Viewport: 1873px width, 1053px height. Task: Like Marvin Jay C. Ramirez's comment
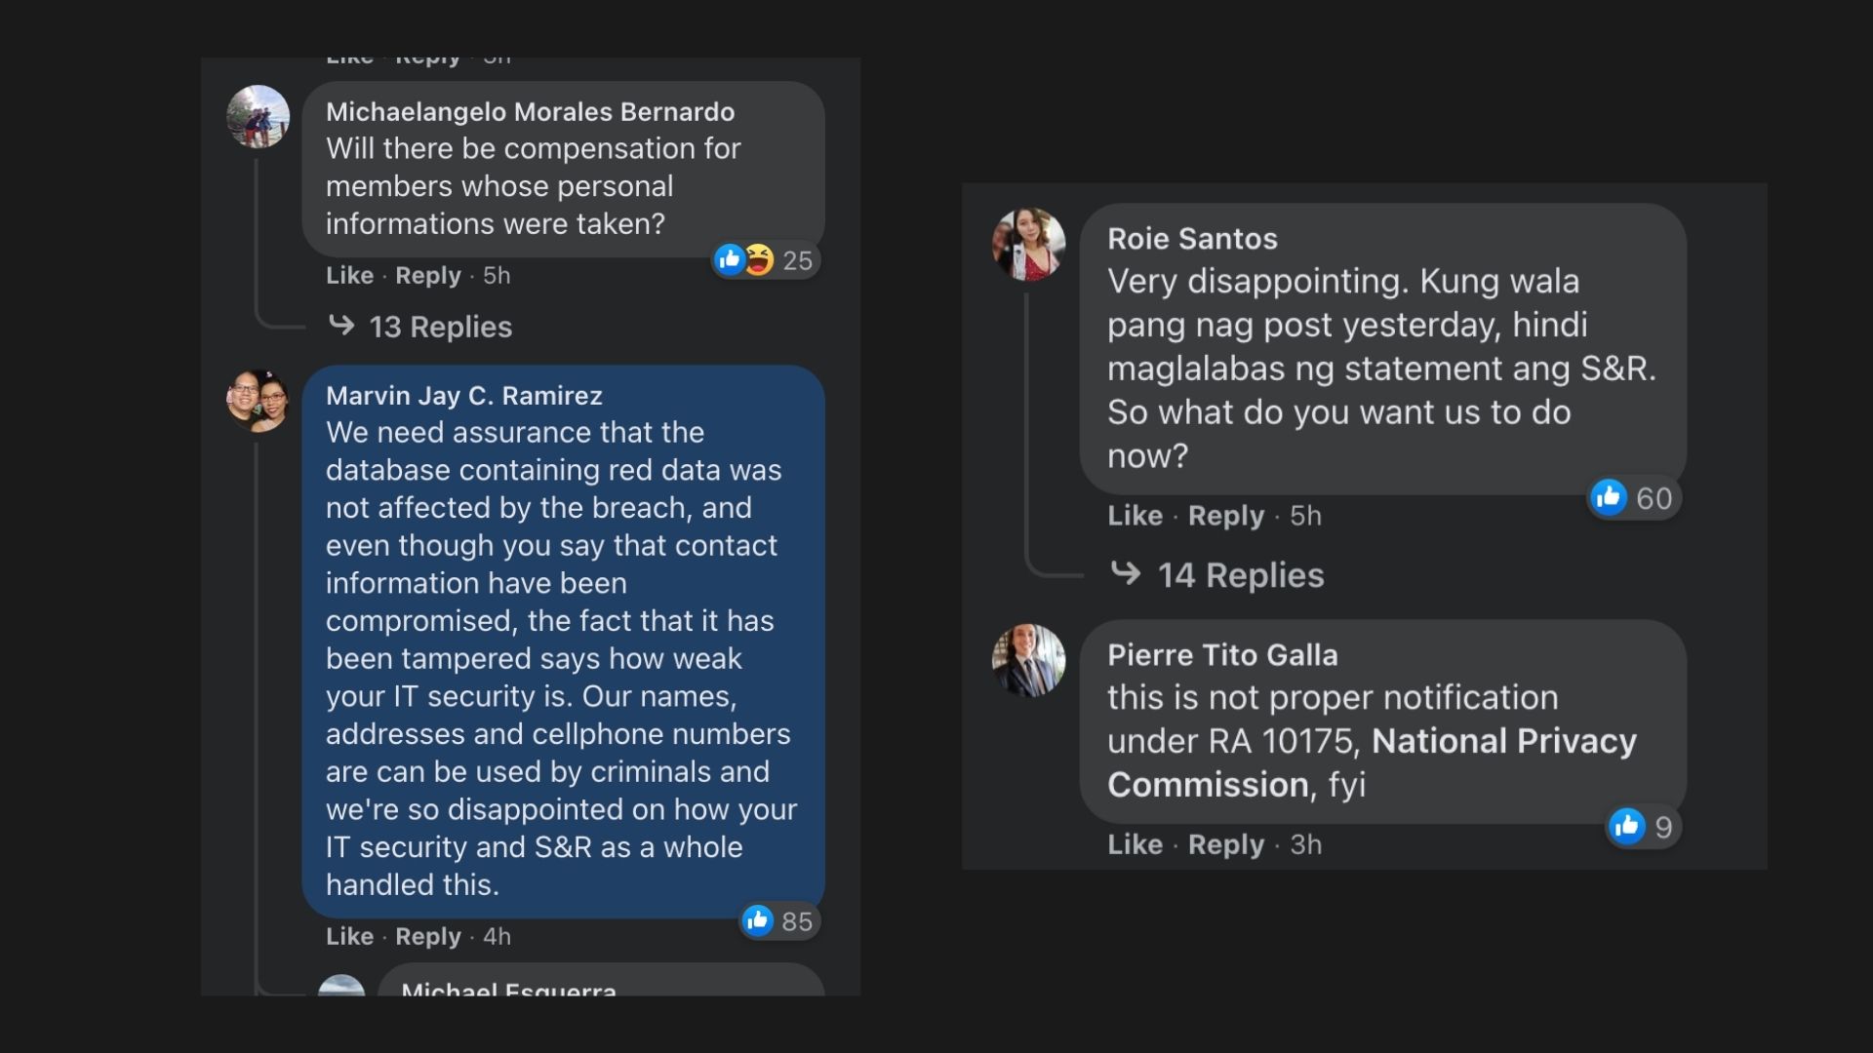pyautogui.click(x=349, y=936)
